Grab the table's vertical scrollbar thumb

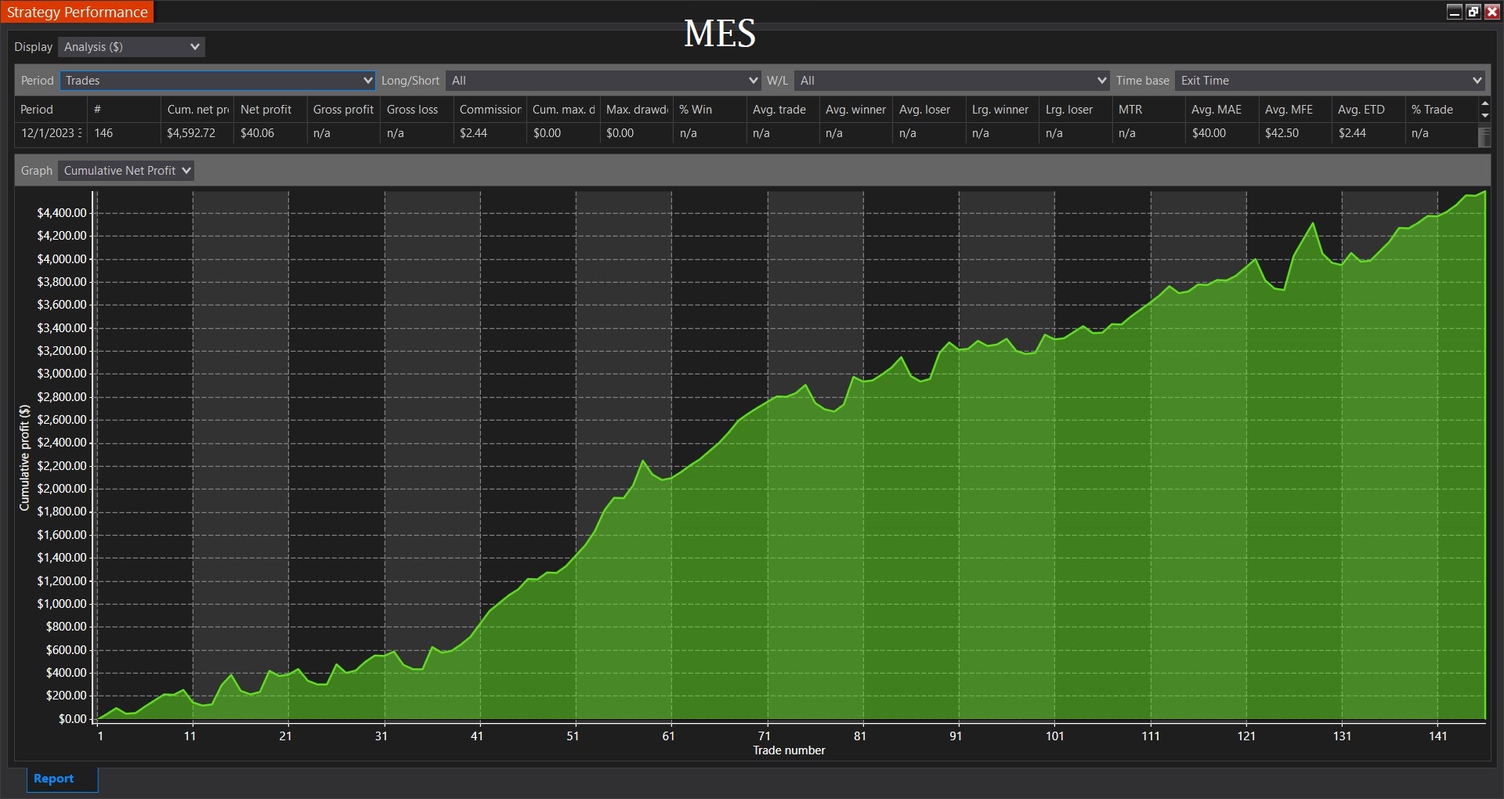click(1484, 137)
